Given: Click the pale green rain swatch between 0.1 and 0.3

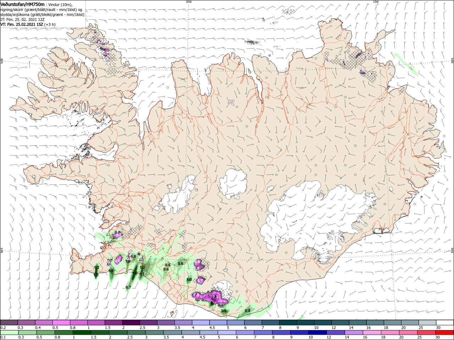Looking at the screenshot, I should [x=9, y=333].
